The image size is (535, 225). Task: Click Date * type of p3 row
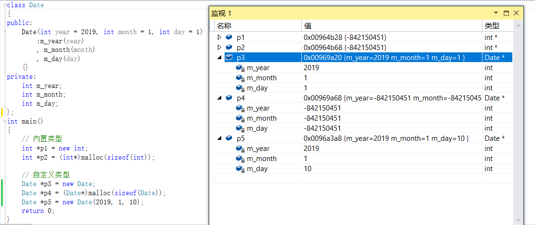(495, 58)
